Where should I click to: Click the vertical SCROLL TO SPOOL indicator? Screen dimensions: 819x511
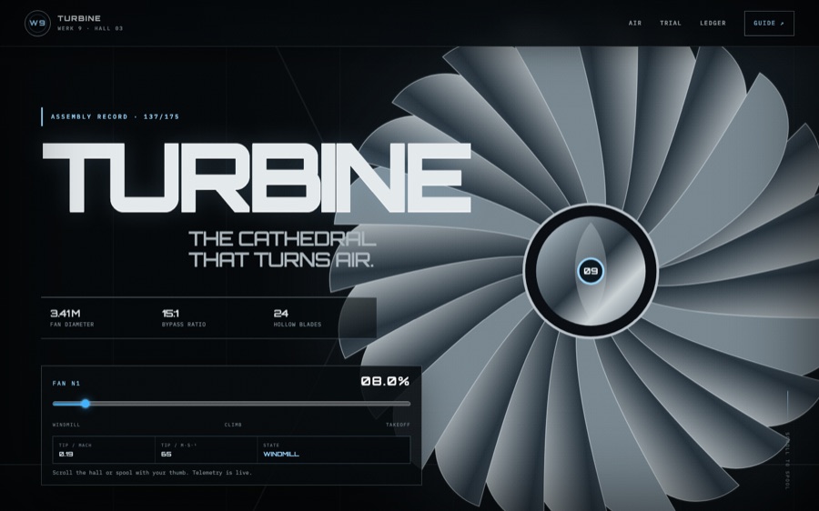tap(787, 461)
